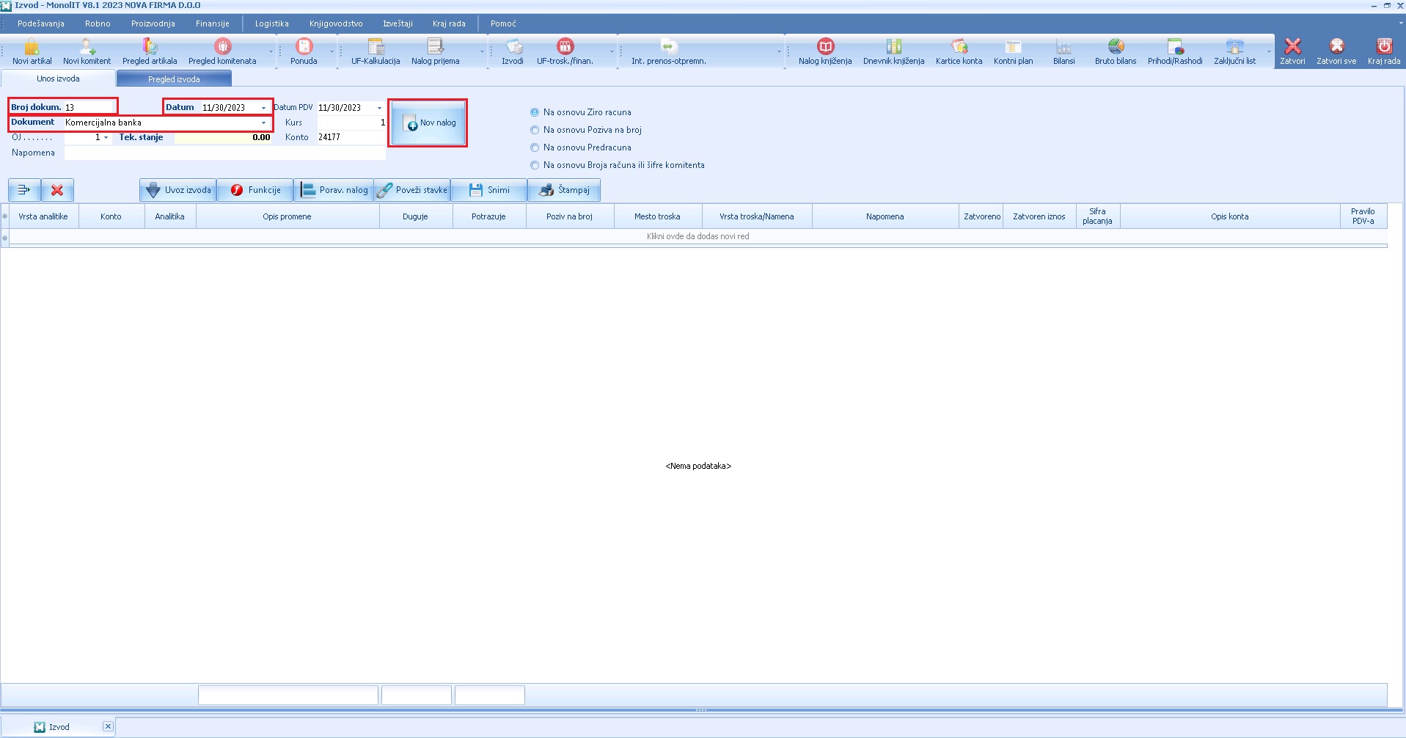Click the Porav. nalog button

(334, 190)
